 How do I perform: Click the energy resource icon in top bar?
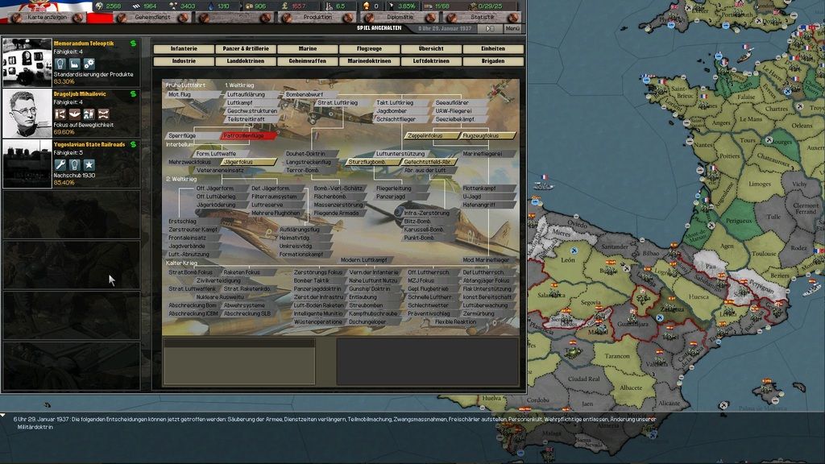pos(99,6)
